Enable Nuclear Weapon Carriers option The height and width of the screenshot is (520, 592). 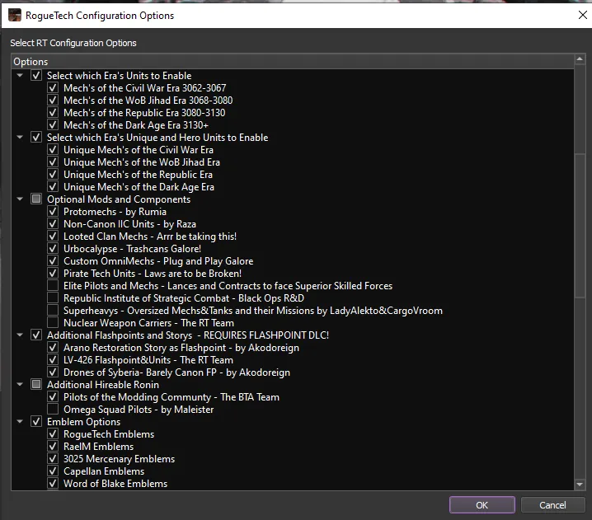[x=53, y=323]
